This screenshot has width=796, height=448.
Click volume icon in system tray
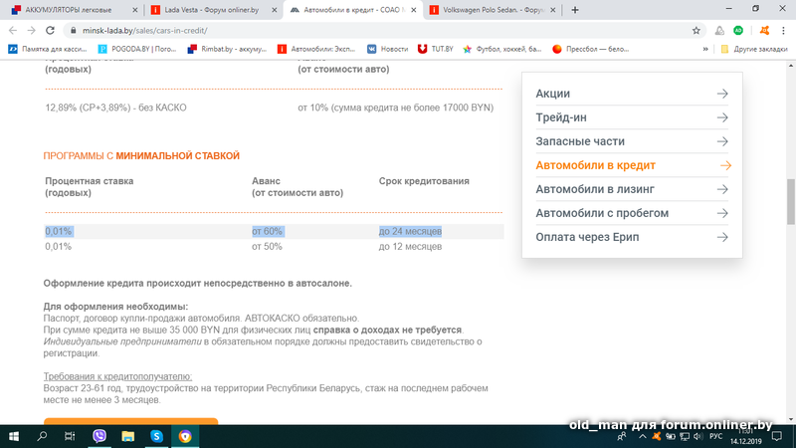point(698,437)
